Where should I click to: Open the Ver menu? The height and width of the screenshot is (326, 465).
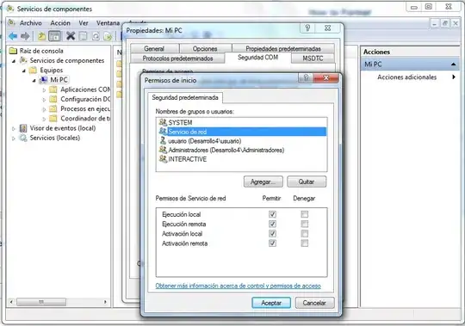(84, 23)
